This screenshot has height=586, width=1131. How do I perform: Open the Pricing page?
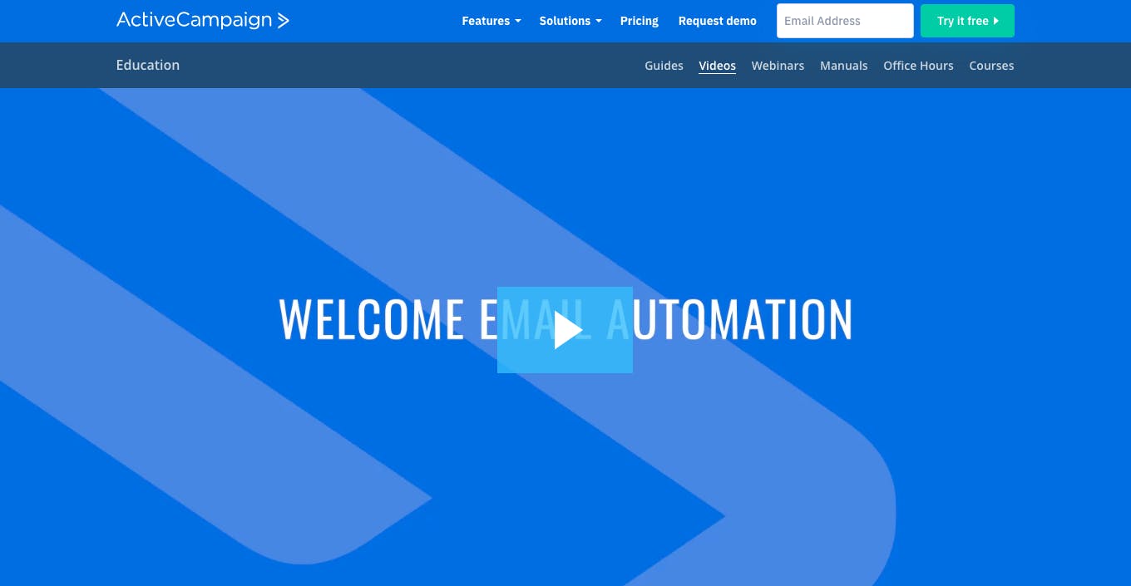(639, 21)
